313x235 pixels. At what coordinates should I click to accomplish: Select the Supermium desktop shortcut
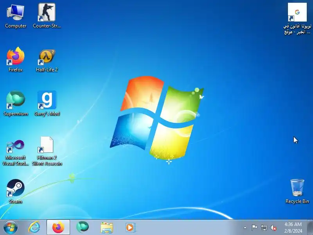(x=16, y=103)
